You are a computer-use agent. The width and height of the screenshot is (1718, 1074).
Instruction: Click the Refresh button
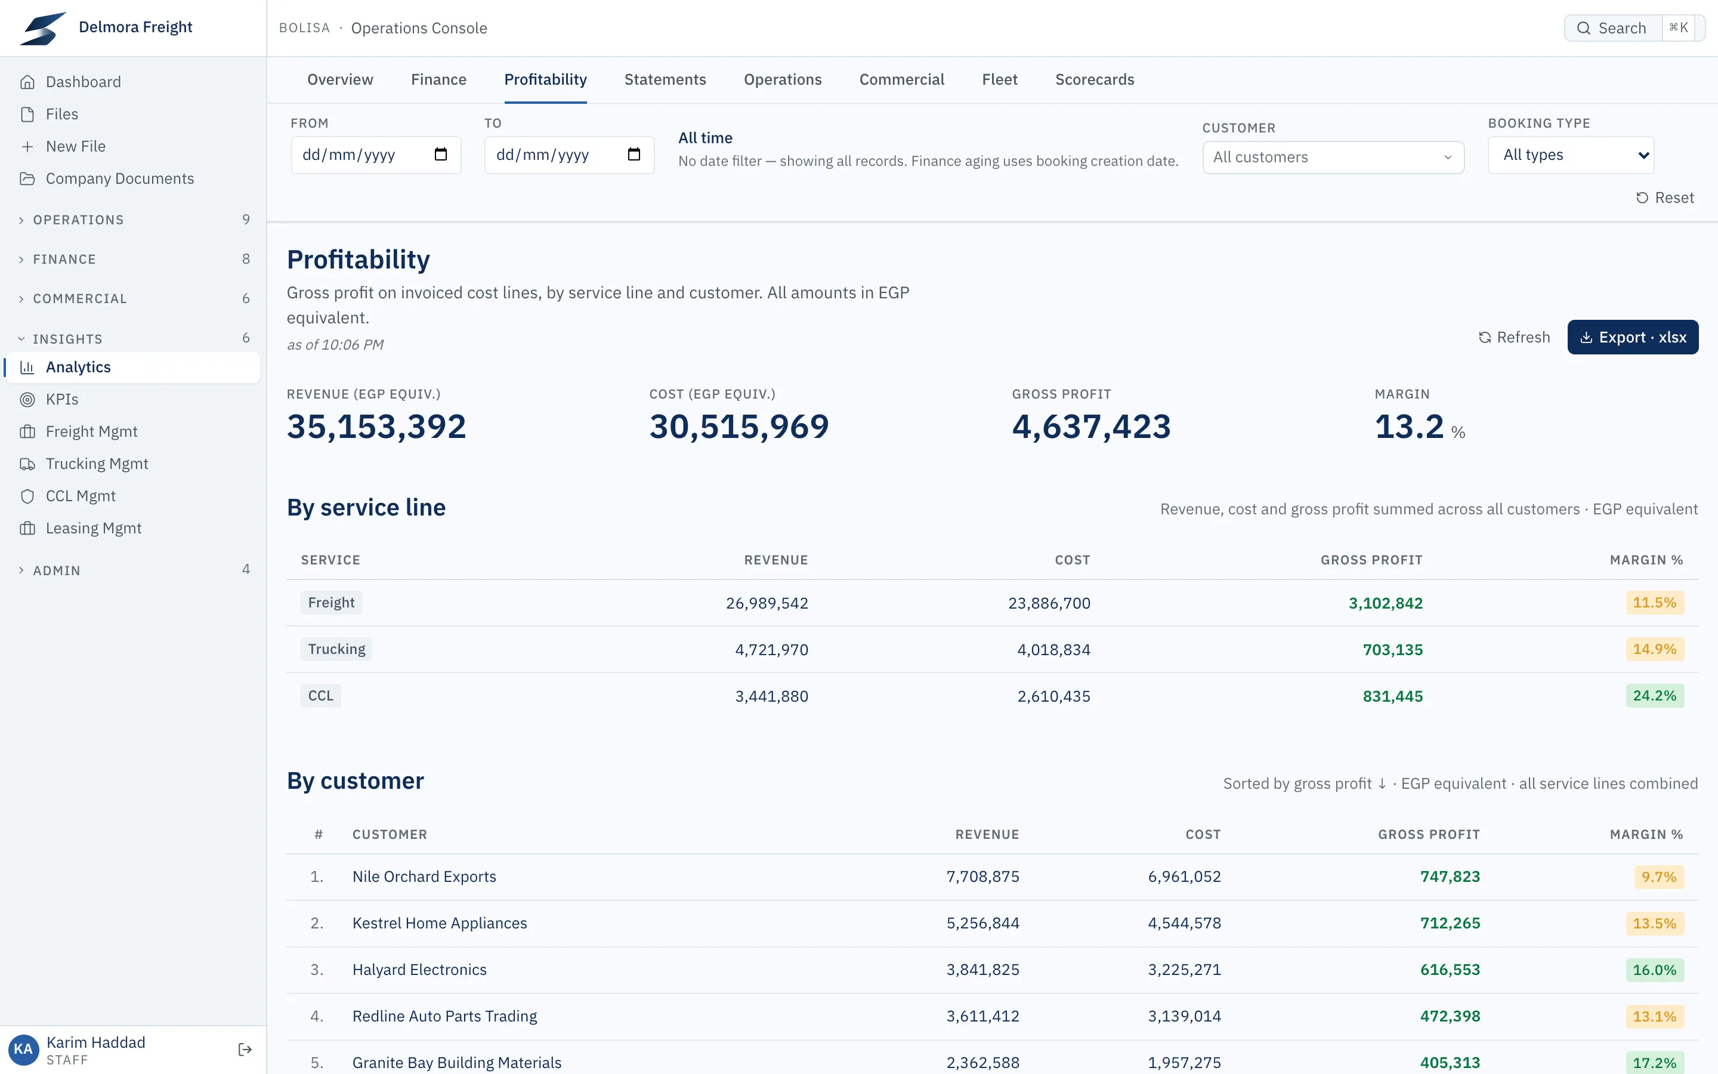(1514, 337)
